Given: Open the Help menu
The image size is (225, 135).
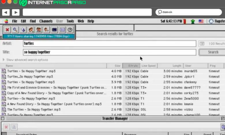Looking at the screenshot, I should [x=91, y=21].
